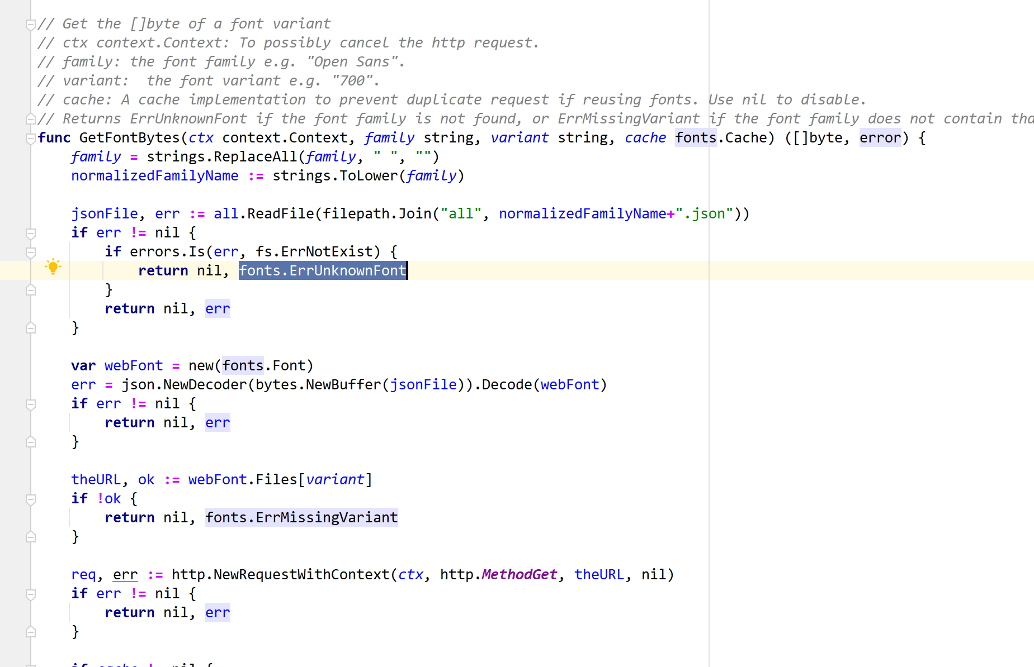Click fold end marker below 'return nil, fonts.ErrMissingVariant'

click(x=31, y=537)
